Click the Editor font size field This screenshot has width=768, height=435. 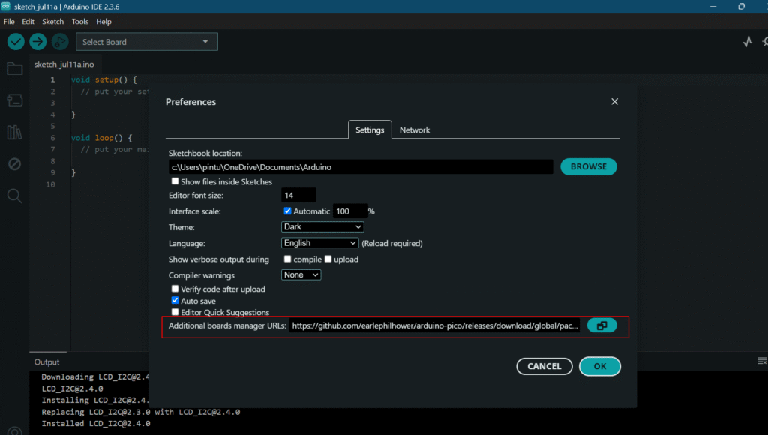pos(298,196)
